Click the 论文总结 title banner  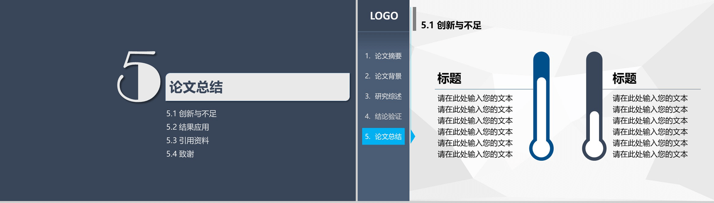click(x=257, y=87)
